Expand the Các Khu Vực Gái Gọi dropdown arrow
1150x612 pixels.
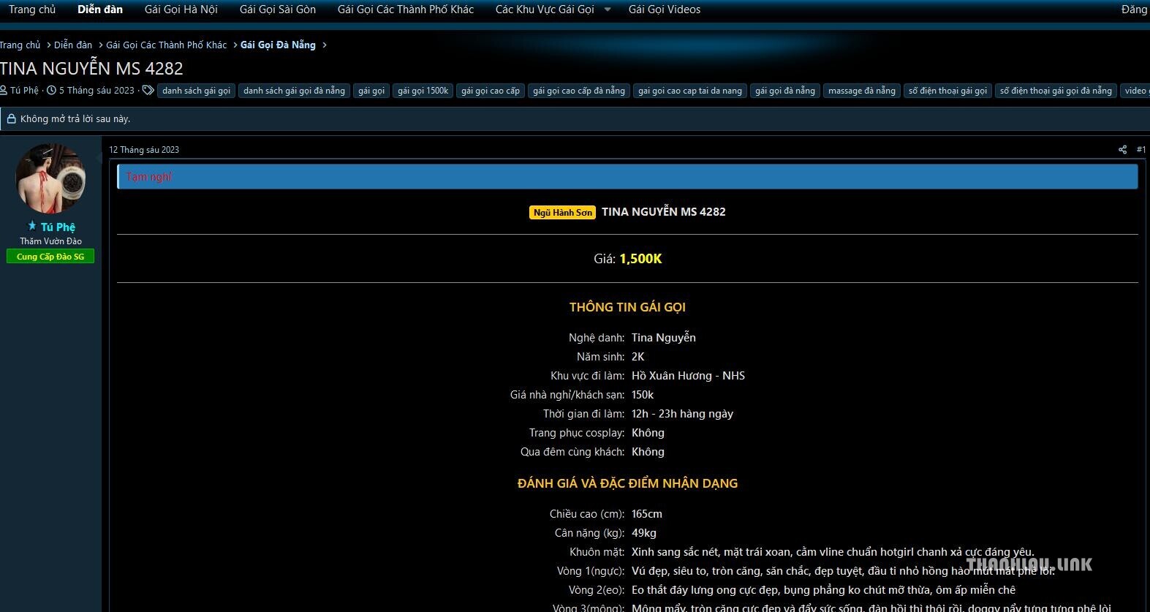(608, 10)
